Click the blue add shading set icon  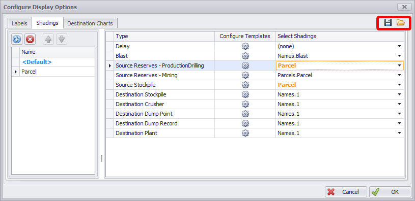click(17, 39)
